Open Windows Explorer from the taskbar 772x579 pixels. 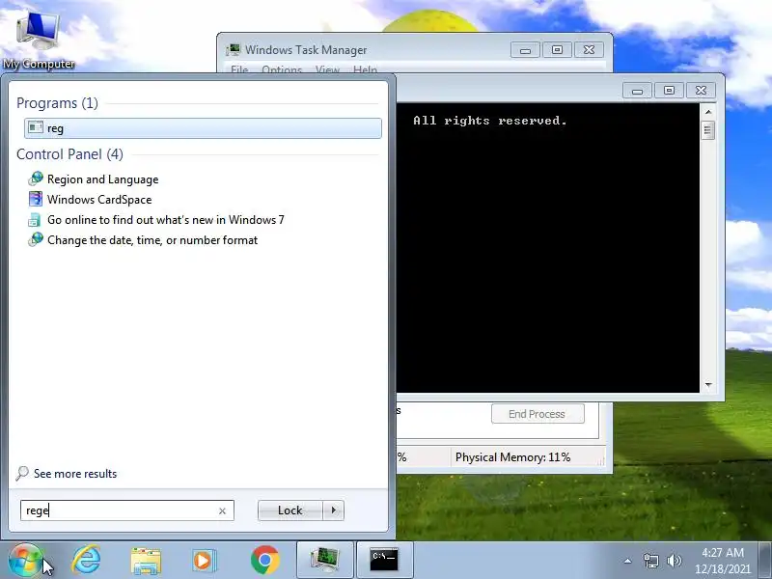(x=146, y=561)
